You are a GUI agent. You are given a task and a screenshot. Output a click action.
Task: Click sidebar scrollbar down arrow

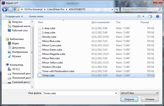pyautogui.click(x=32, y=87)
